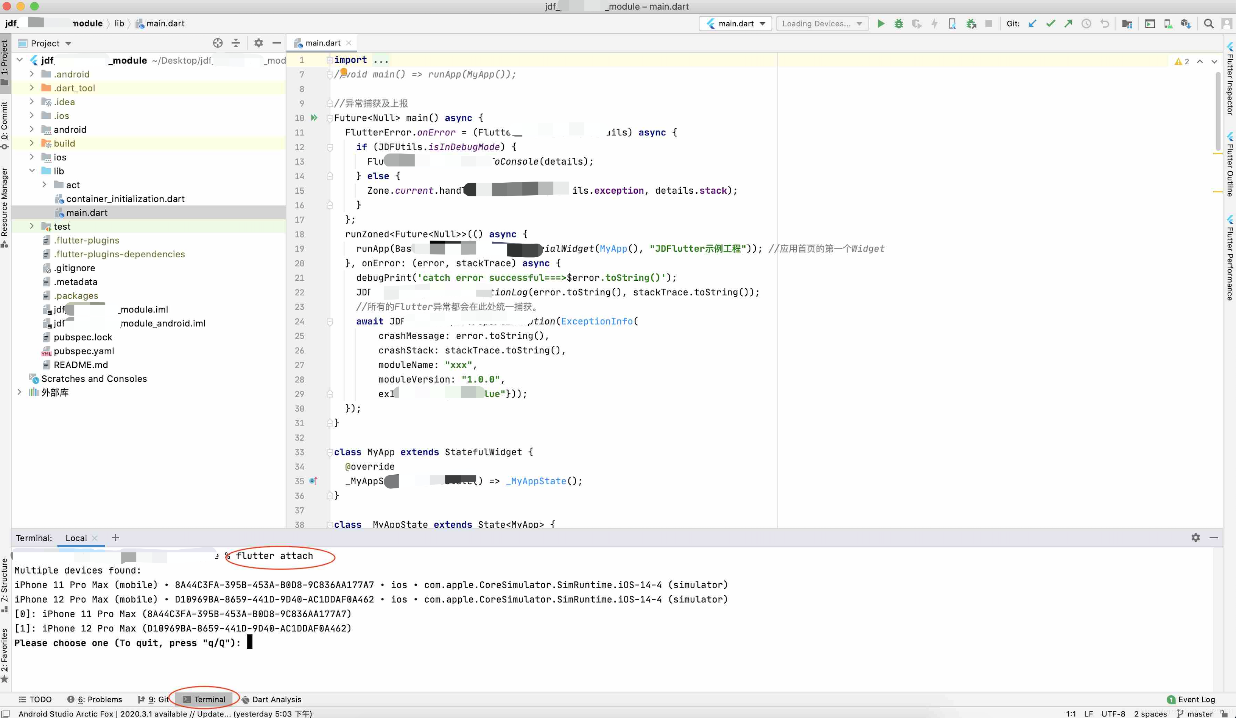This screenshot has height=718, width=1236.
Task: Fold the if block at JDFUtils.isInDebugMode
Action: click(330, 147)
